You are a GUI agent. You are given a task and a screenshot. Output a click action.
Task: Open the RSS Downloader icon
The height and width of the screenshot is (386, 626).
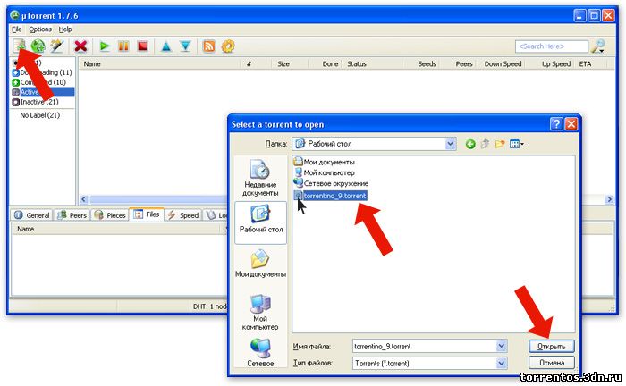point(209,46)
